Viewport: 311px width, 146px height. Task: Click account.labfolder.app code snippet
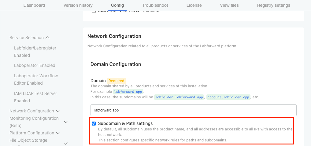click(228, 97)
